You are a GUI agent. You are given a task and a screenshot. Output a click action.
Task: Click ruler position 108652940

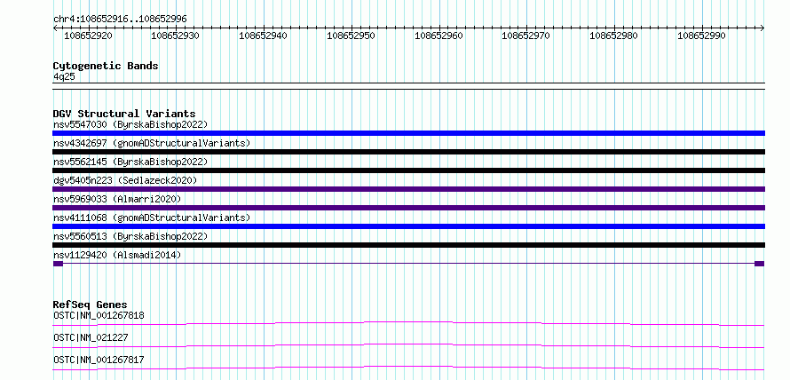[264, 36]
